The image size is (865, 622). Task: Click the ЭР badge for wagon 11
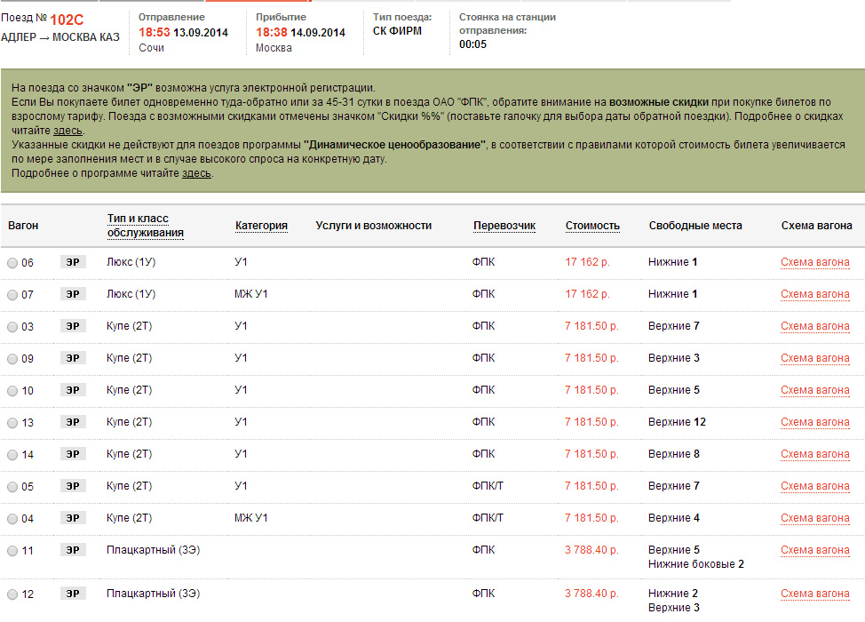(x=73, y=551)
